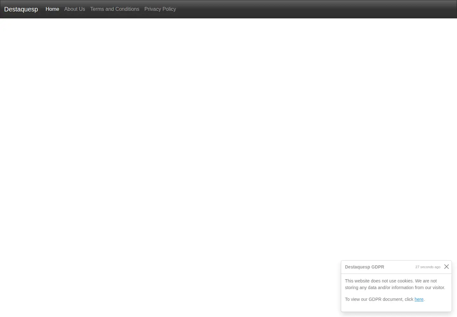Open GDPR document via 'here' link
This screenshot has width=457, height=317.
pyautogui.click(x=419, y=299)
